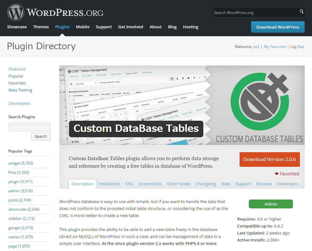The height and width of the screenshot is (251, 312).
Task: Click the green Admin button
Action: pyautogui.click(x=270, y=204)
